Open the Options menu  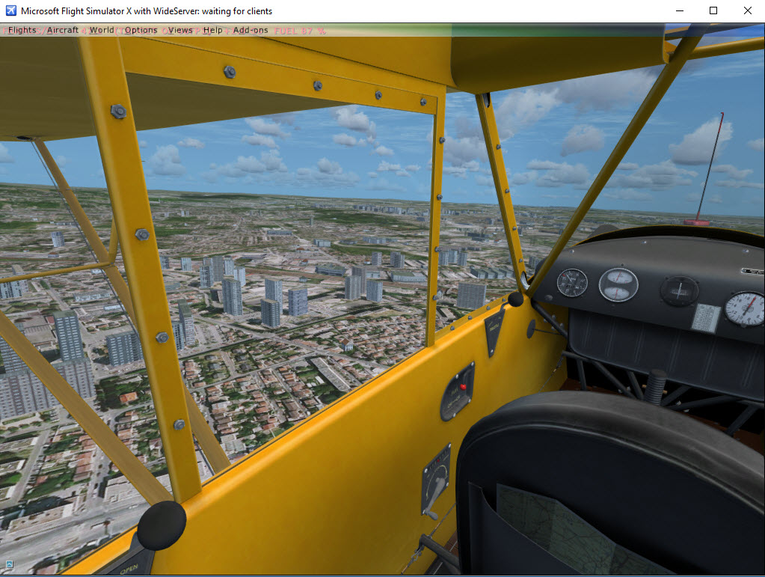pyautogui.click(x=141, y=30)
